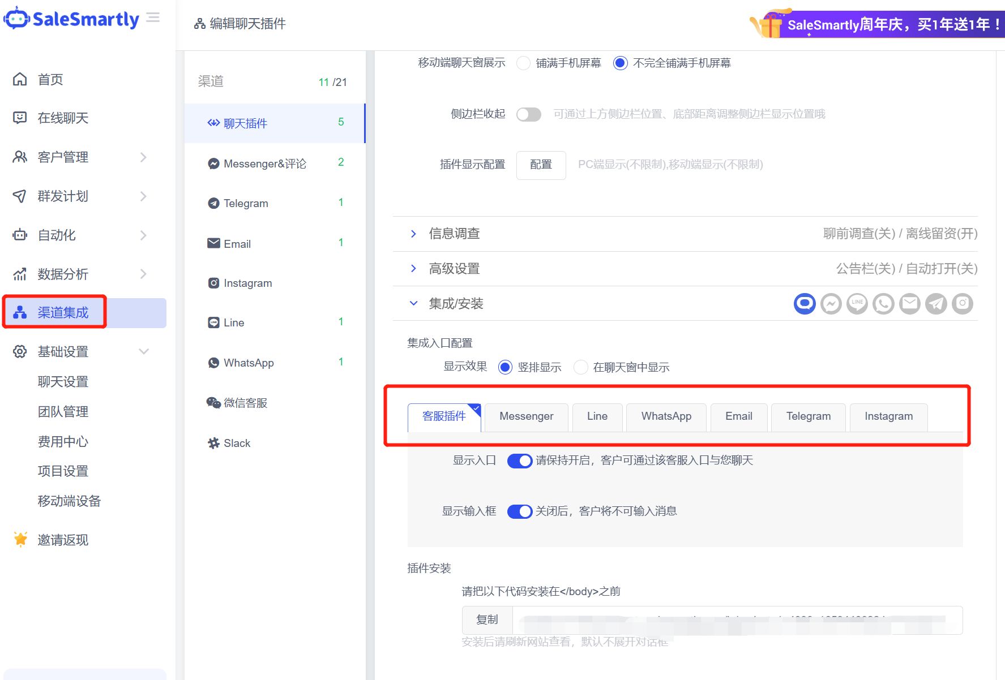The width and height of the screenshot is (1005, 680).
Task: Click the 基础设置 gear icon
Action: [20, 351]
